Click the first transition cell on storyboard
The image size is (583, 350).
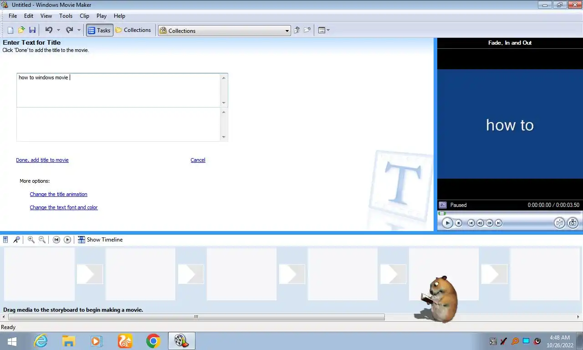pyautogui.click(x=90, y=274)
